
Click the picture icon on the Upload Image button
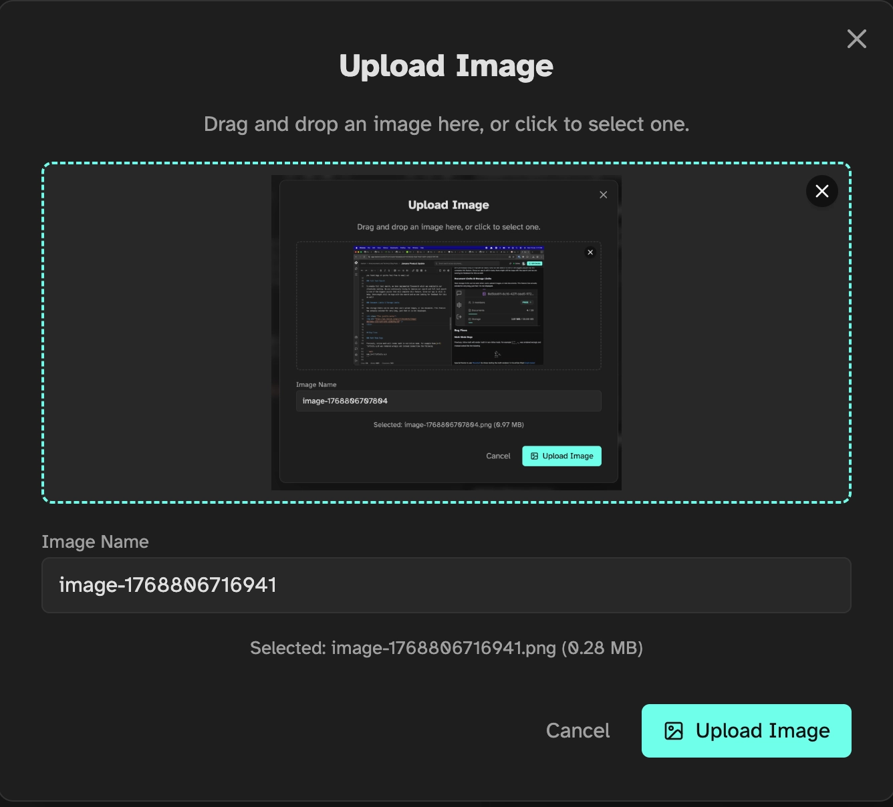pos(674,731)
